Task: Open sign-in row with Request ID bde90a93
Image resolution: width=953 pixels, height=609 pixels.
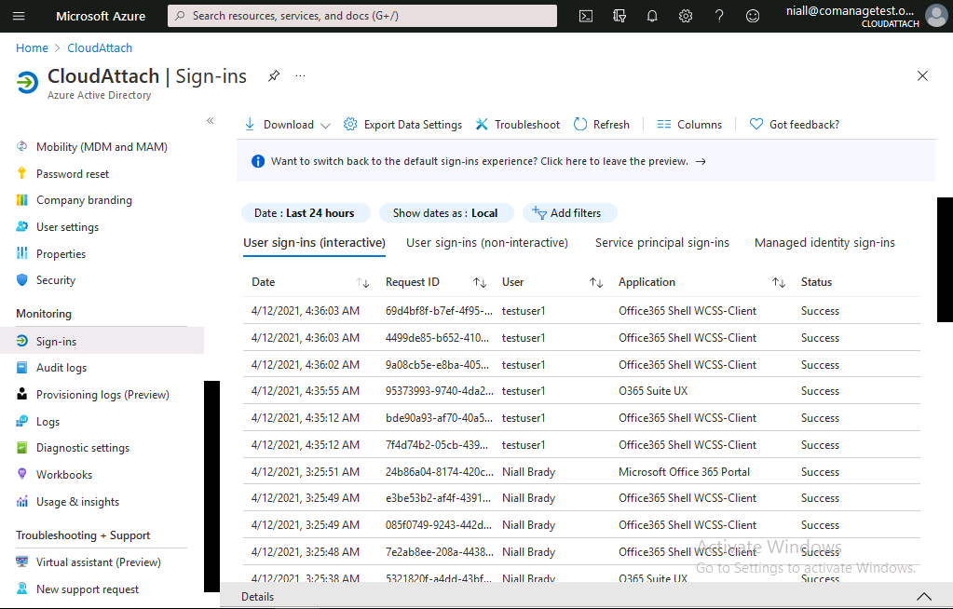Action: pos(581,418)
